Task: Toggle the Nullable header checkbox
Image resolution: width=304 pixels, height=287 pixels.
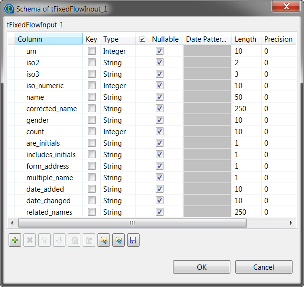Action: point(142,39)
